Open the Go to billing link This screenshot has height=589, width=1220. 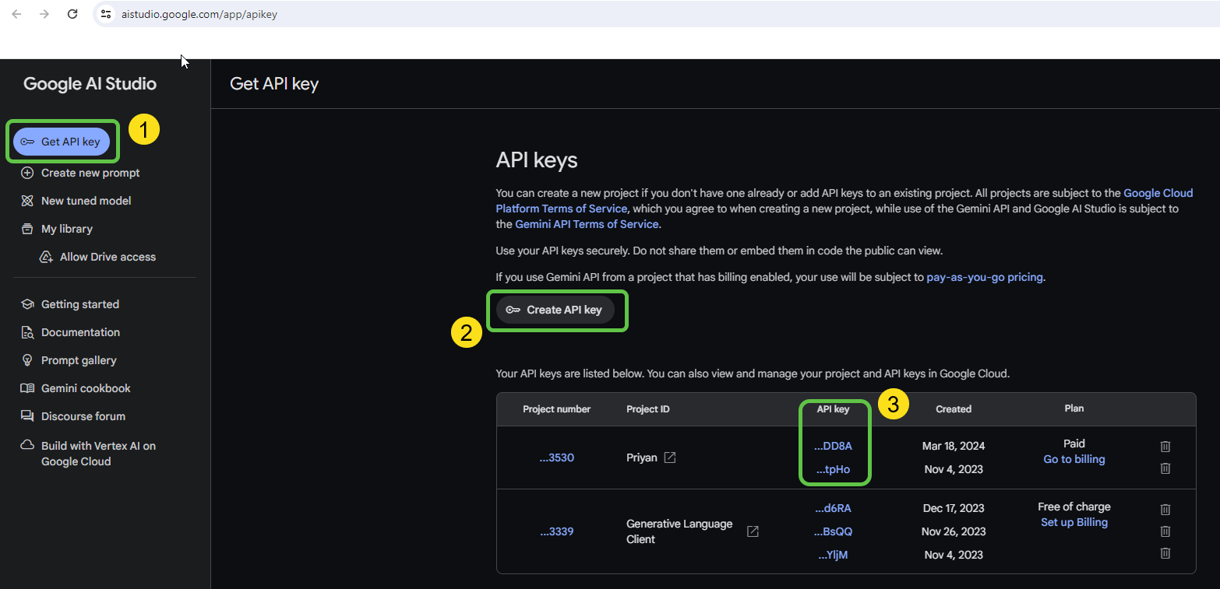click(1074, 459)
